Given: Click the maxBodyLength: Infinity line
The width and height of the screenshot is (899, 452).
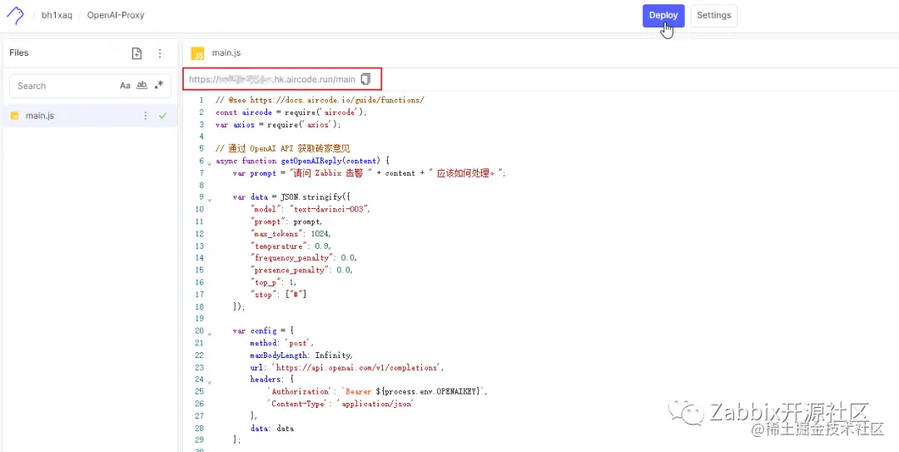Looking at the screenshot, I should tap(301, 355).
